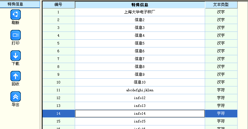Click highlighted 字符 cell in row 14
The image size is (248, 129).
221,113
